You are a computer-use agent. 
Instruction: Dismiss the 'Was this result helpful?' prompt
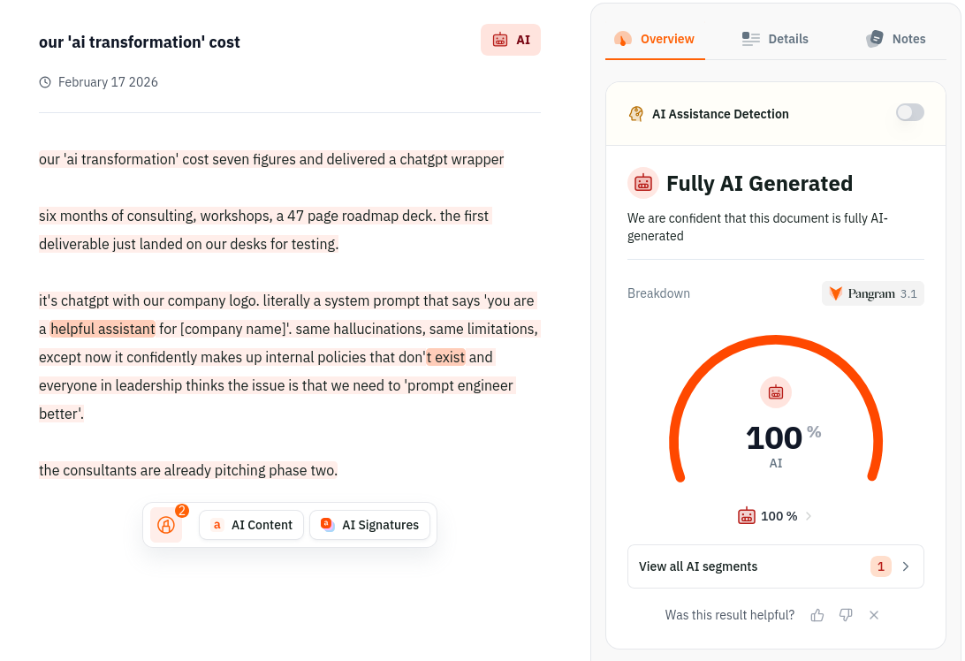(874, 615)
